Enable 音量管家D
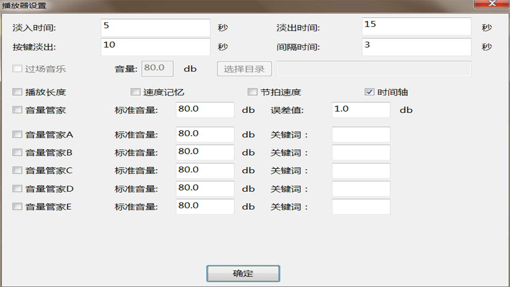The image size is (510, 287). 17,188
